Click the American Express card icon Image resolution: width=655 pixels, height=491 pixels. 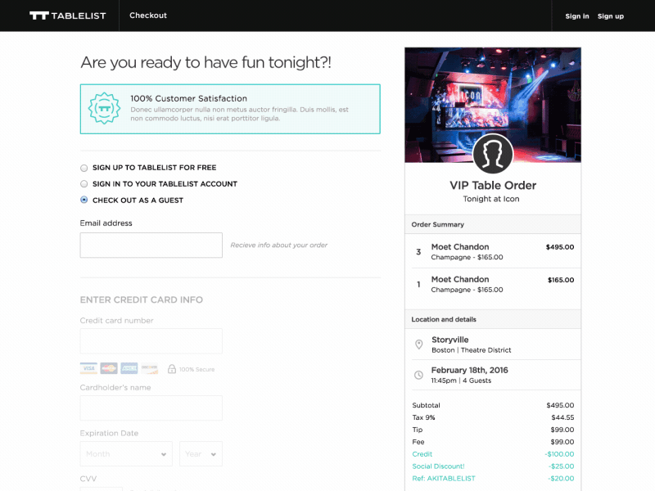(x=129, y=368)
